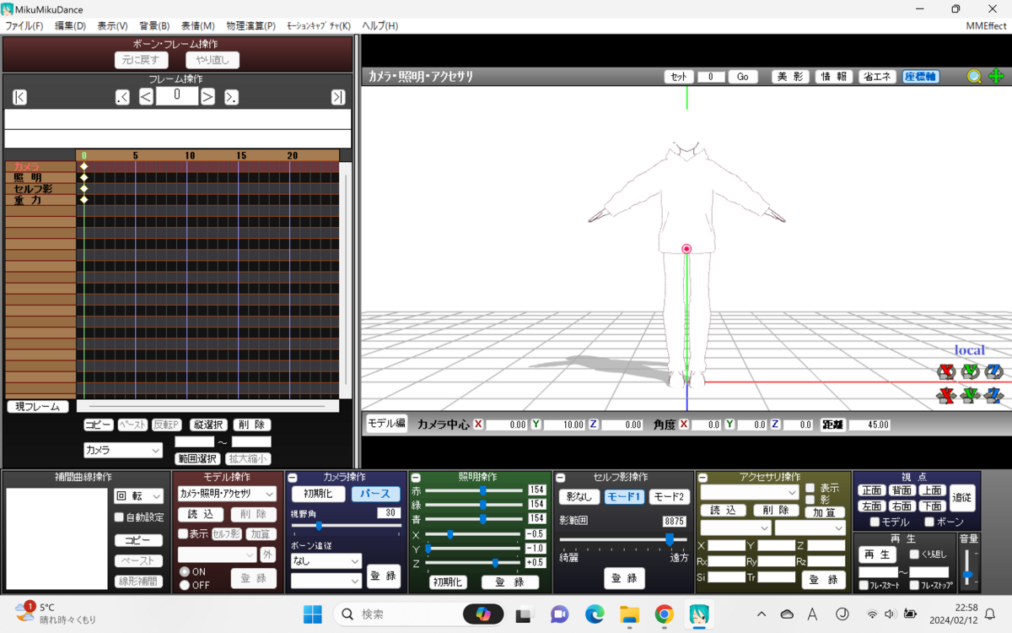Open File Explorer from the taskbar

[629, 614]
